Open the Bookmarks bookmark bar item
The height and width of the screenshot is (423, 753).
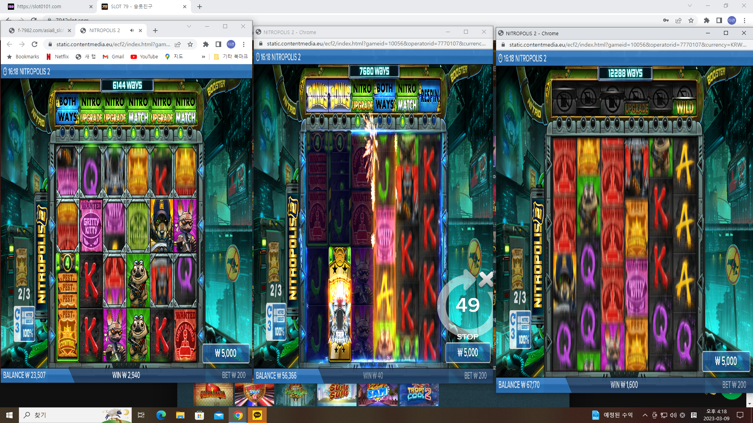(x=23, y=57)
